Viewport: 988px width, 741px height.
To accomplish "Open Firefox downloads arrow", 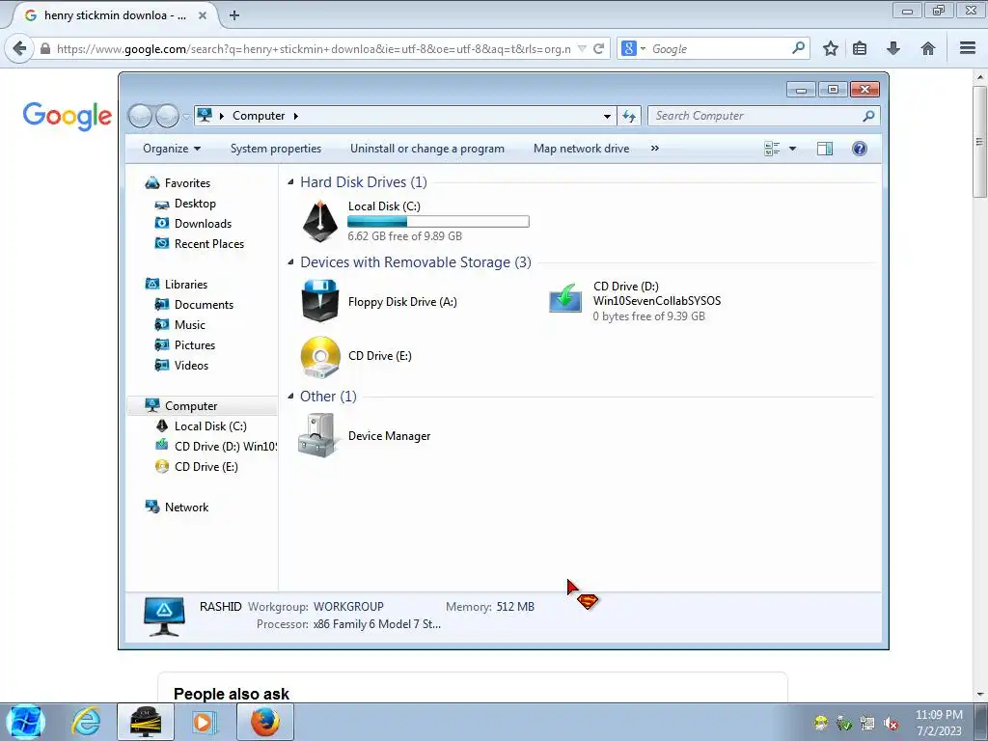I will point(892,48).
